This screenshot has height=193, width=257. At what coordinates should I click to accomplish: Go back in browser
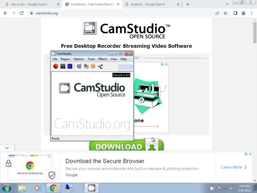[6, 13]
